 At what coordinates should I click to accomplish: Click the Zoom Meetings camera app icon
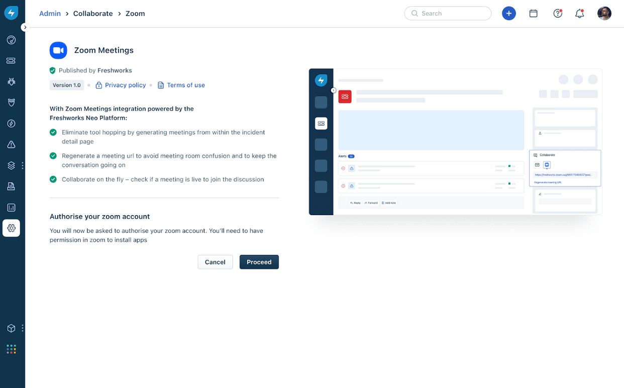(58, 50)
